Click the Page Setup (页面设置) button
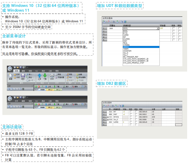191x164 pixels. [x=61, y=77]
